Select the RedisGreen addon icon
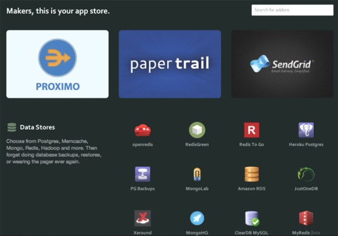 tap(197, 130)
